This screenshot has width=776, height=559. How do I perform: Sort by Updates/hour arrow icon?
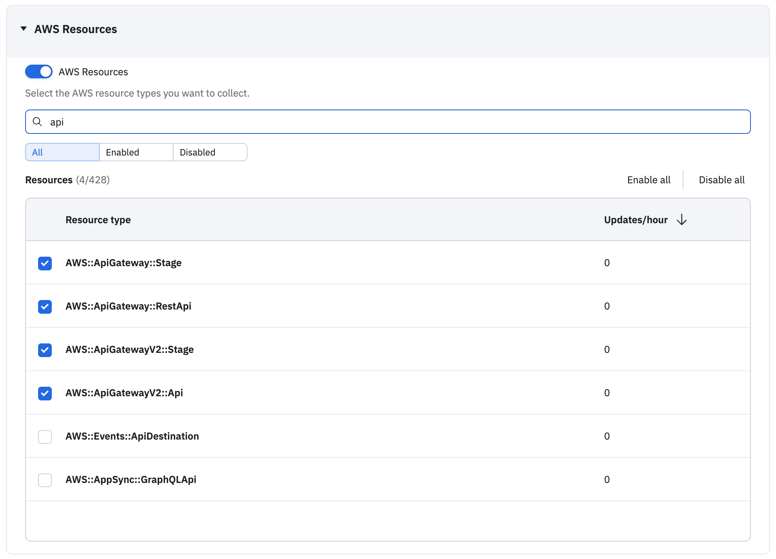pos(682,220)
